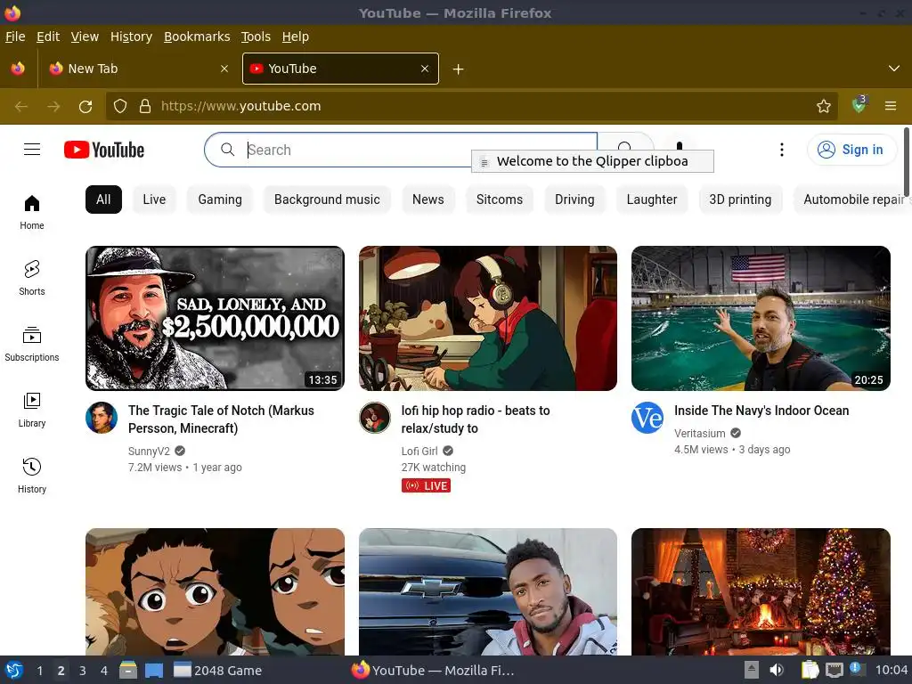Open Shorts in the sidebar
This screenshot has height=684, width=912.
pyautogui.click(x=32, y=278)
